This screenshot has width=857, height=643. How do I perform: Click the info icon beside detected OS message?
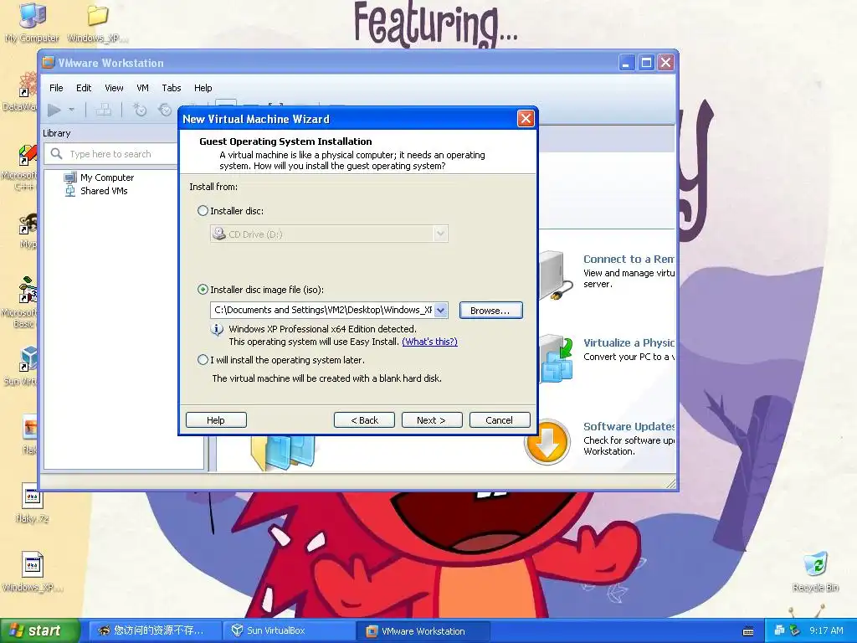pos(217,330)
